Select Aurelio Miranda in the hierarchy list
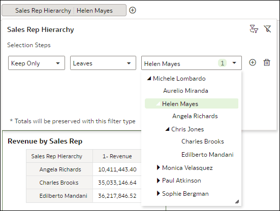This screenshot has height=211, width=280. tap(185, 91)
